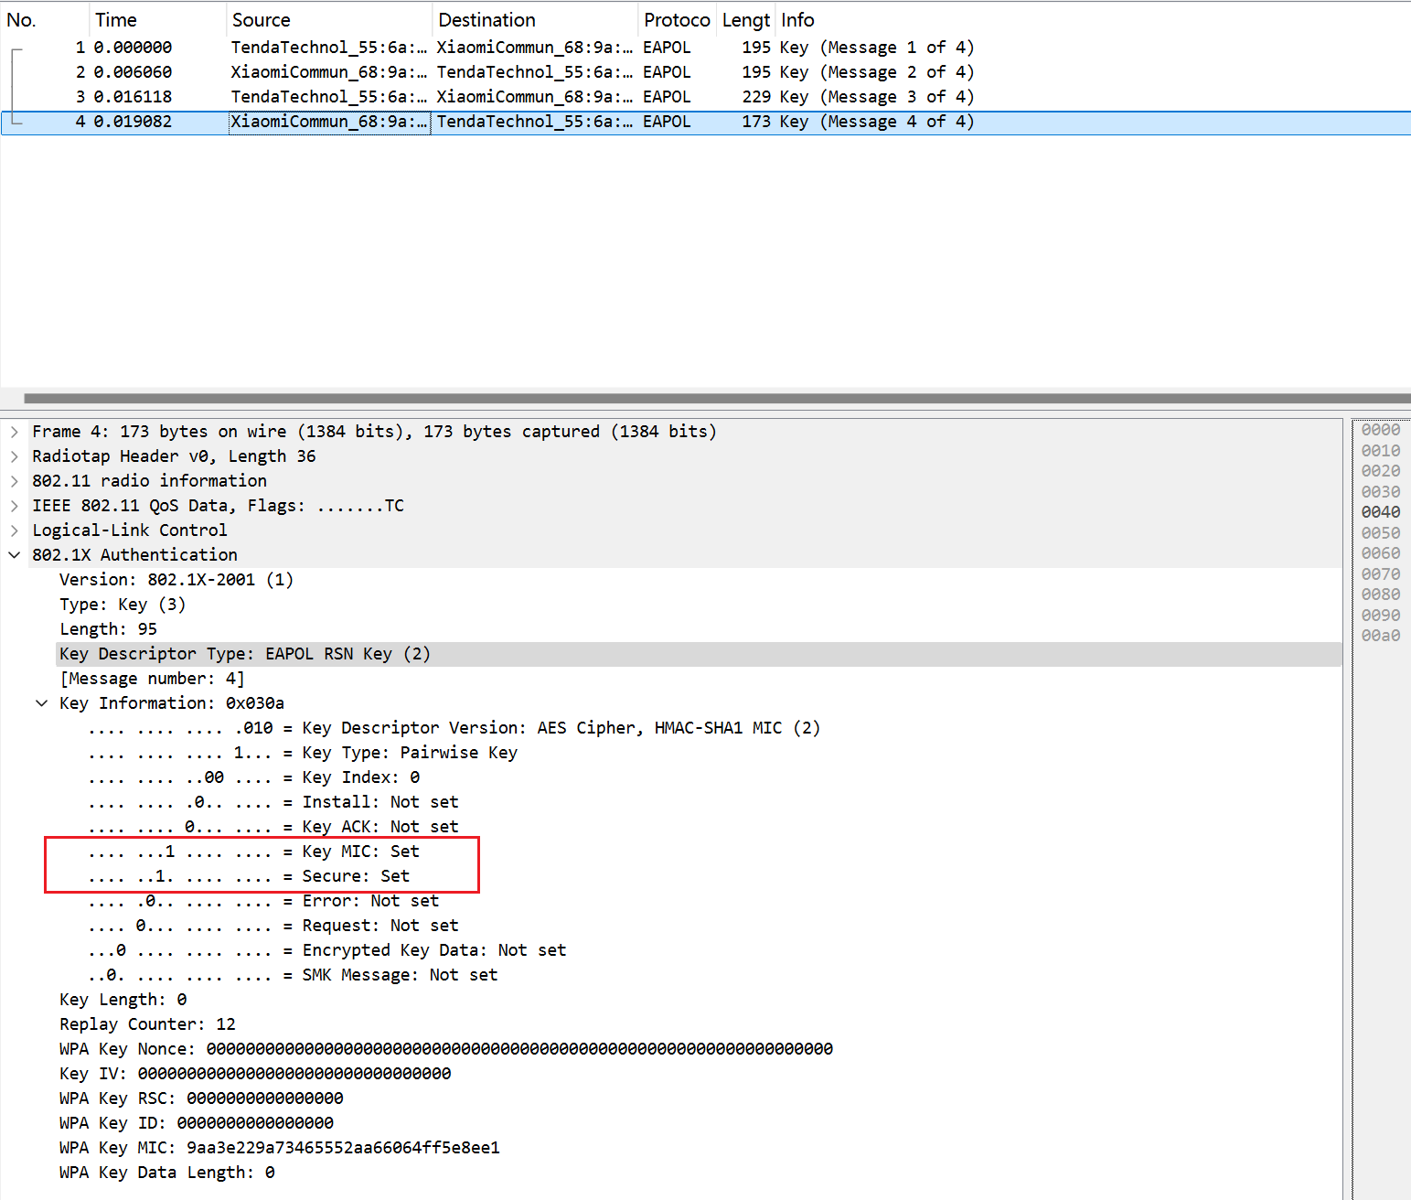This screenshot has height=1200, width=1411.
Task: Select the WPA Key Nonce field
Action: (446, 1049)
